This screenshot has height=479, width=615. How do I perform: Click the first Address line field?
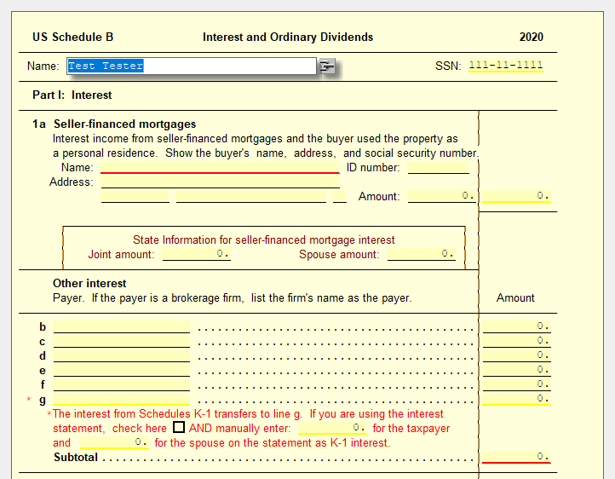(x=220, y=182)
